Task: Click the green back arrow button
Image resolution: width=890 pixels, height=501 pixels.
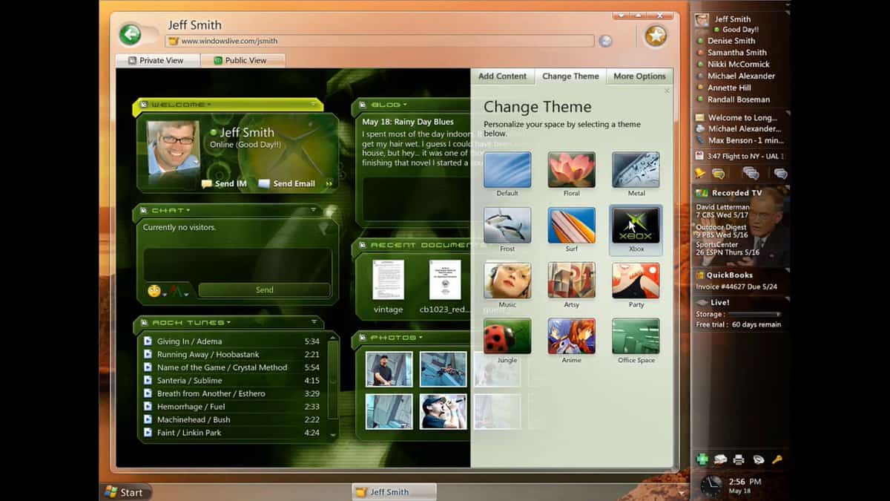Action: (131, 34)
